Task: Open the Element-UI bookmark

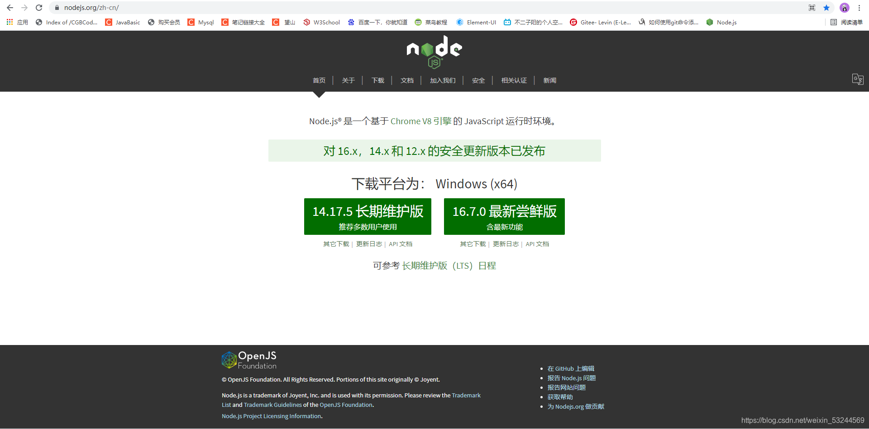Action: [x=476, y=22]
